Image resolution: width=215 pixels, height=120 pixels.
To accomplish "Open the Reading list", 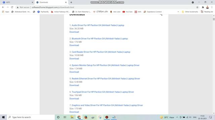I will 207,12.
